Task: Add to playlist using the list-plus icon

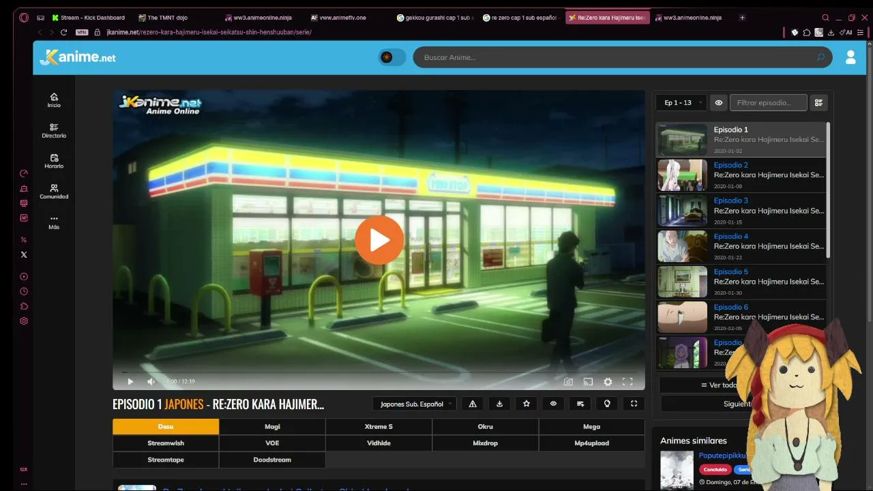Action: 580,404
